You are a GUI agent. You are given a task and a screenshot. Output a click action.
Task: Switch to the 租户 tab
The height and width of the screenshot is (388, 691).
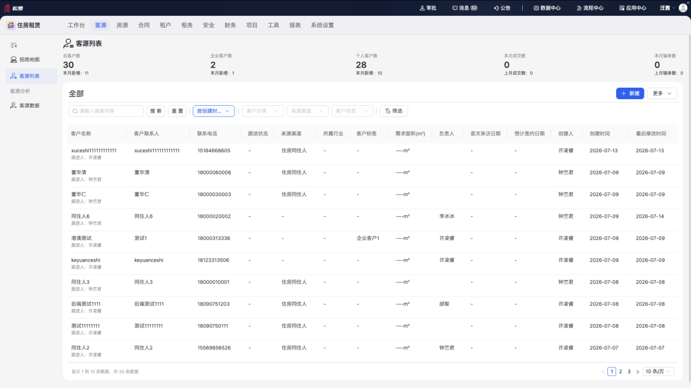[x=166, y=25]
